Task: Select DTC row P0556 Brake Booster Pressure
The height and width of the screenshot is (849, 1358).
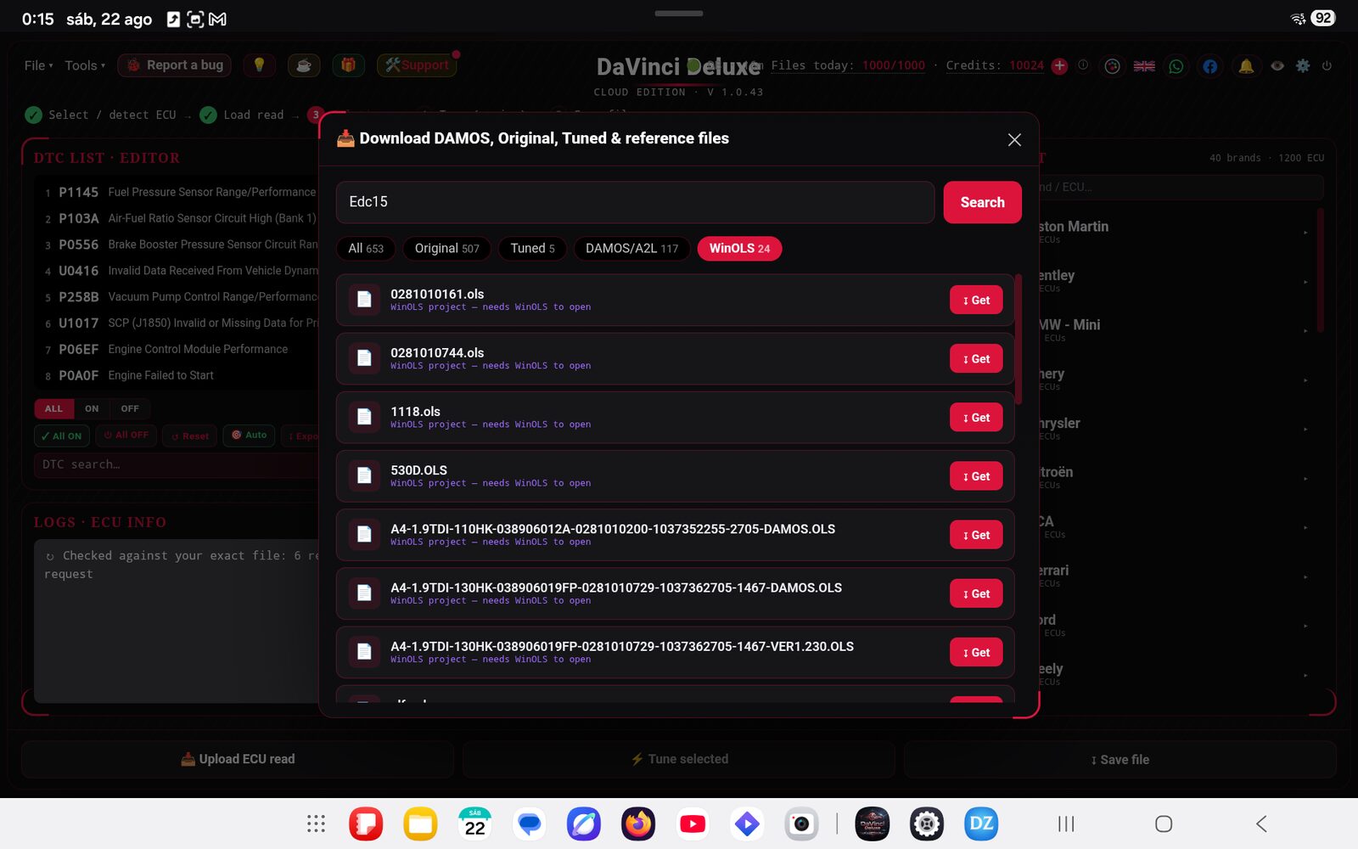Action: [x=178, y=245]
